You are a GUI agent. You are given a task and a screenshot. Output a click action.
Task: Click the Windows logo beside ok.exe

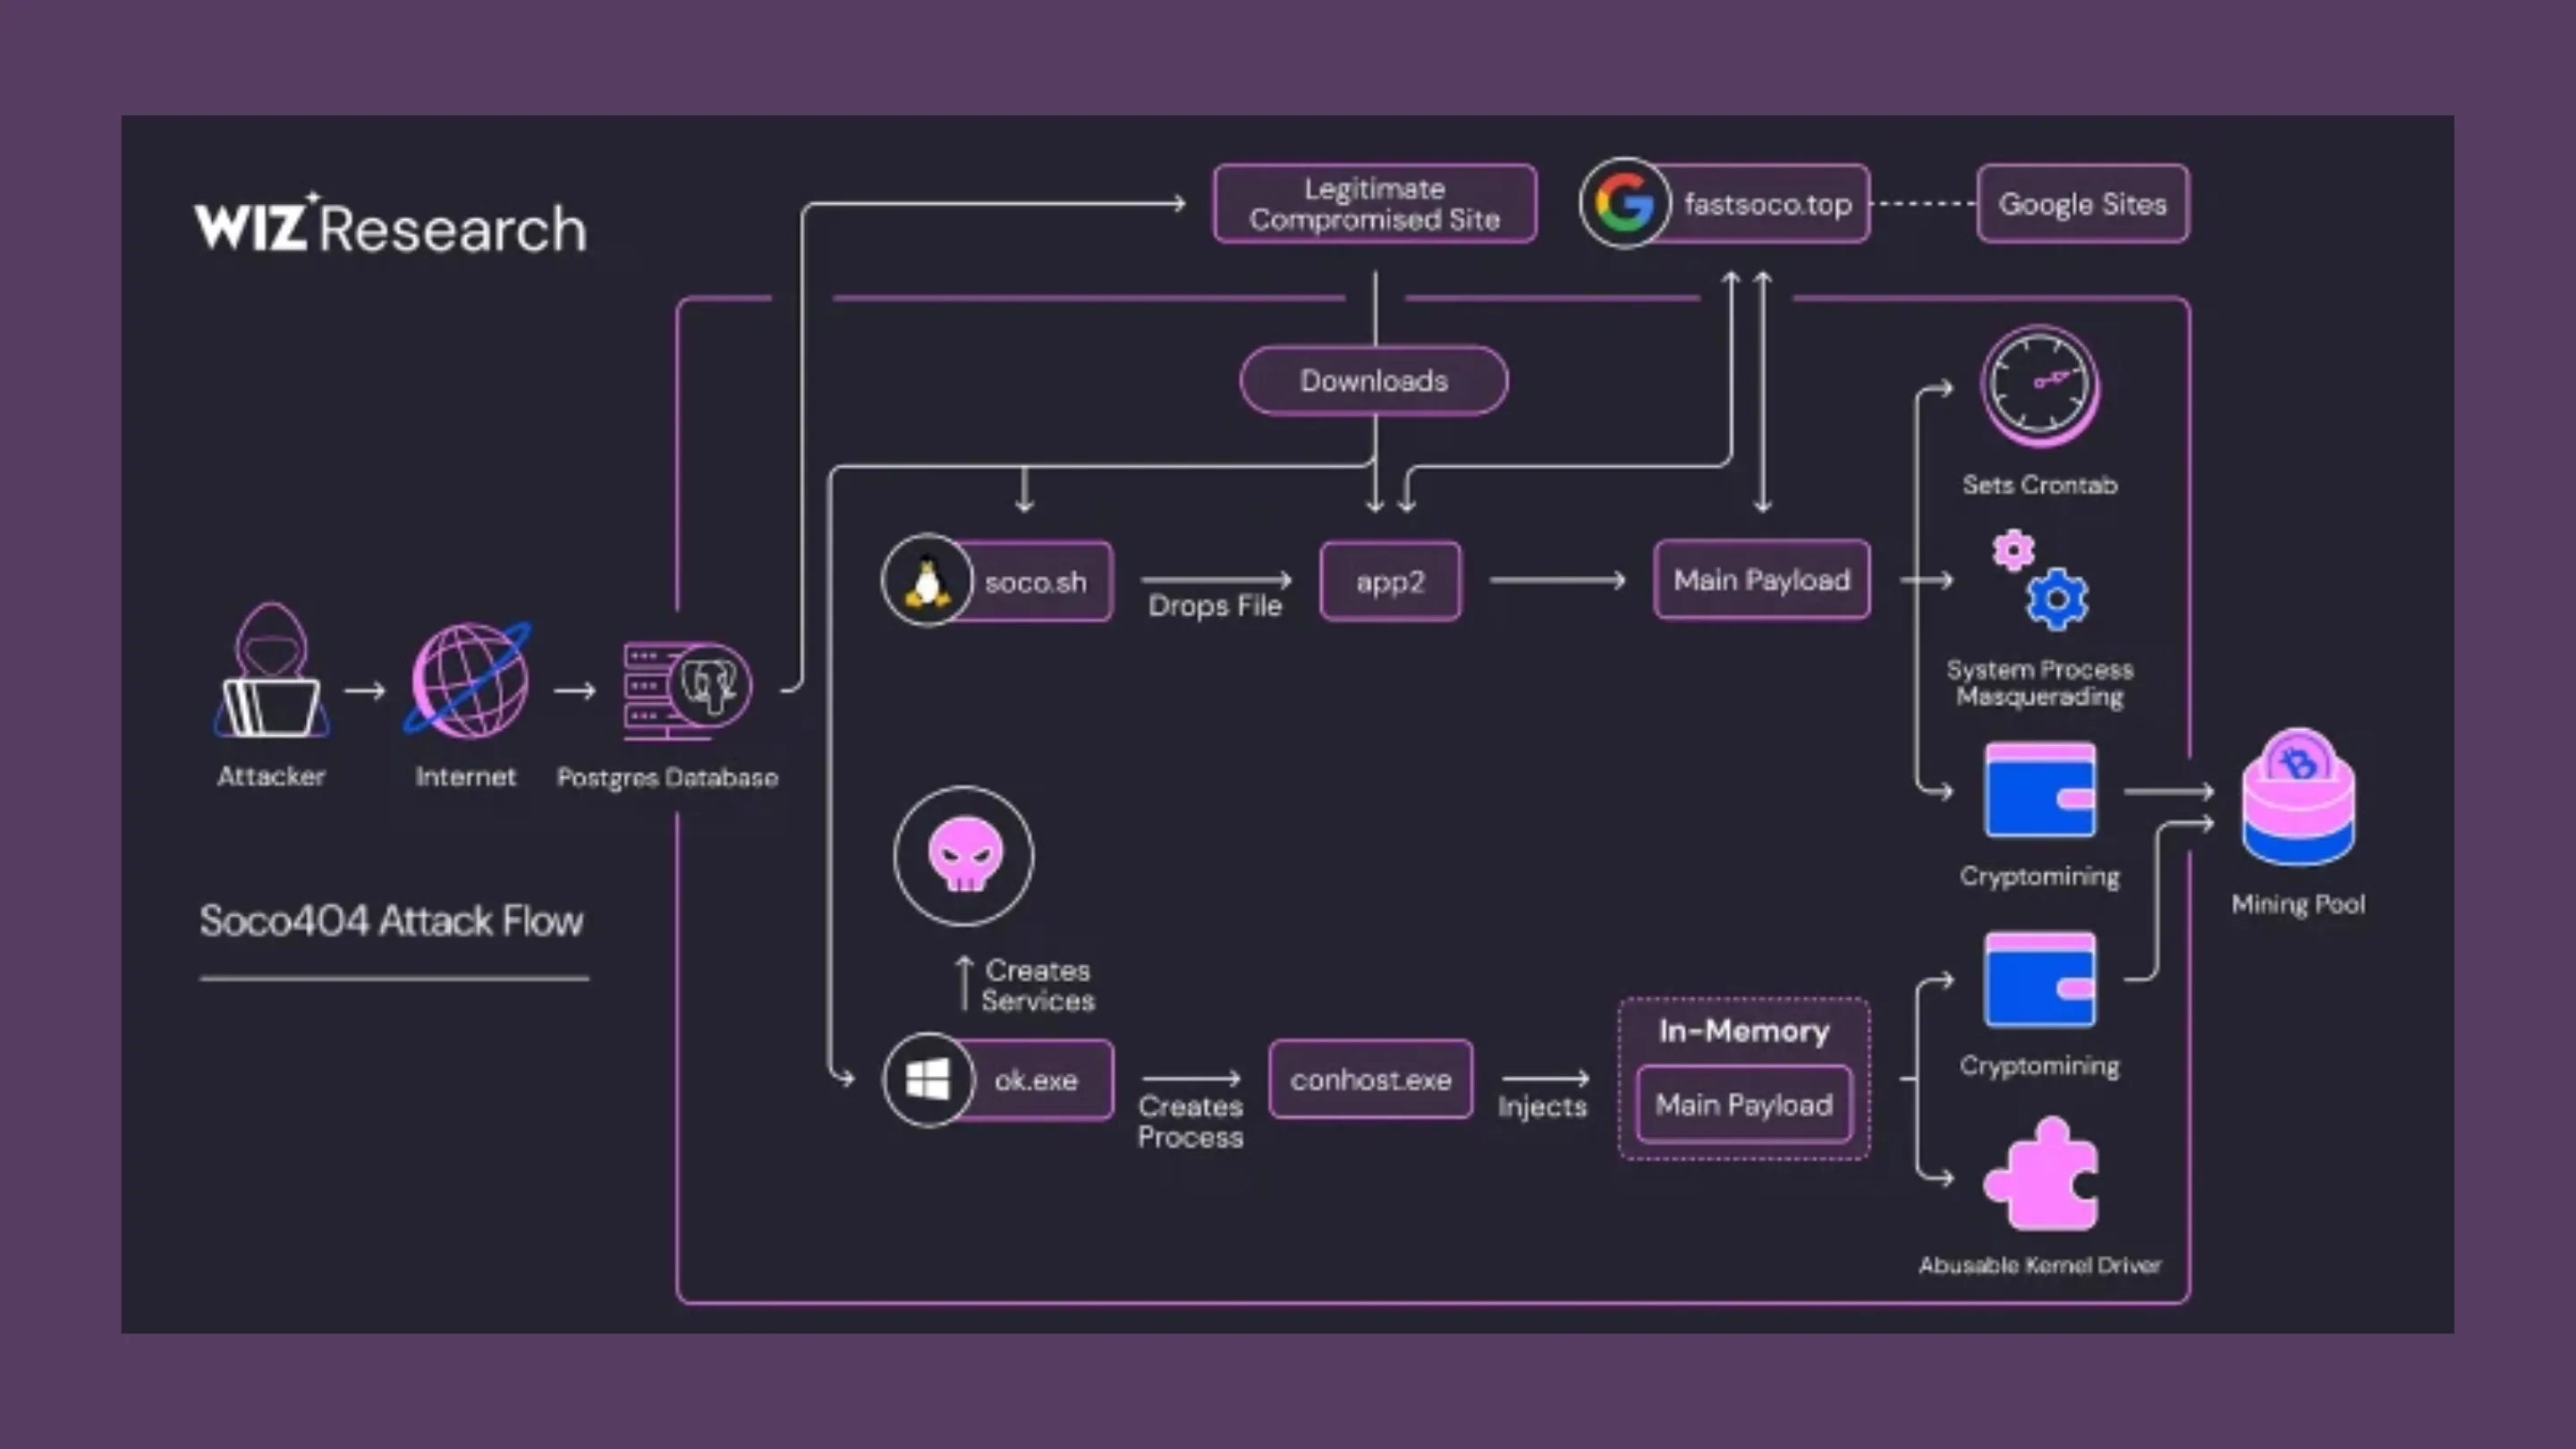point(927,1080)
